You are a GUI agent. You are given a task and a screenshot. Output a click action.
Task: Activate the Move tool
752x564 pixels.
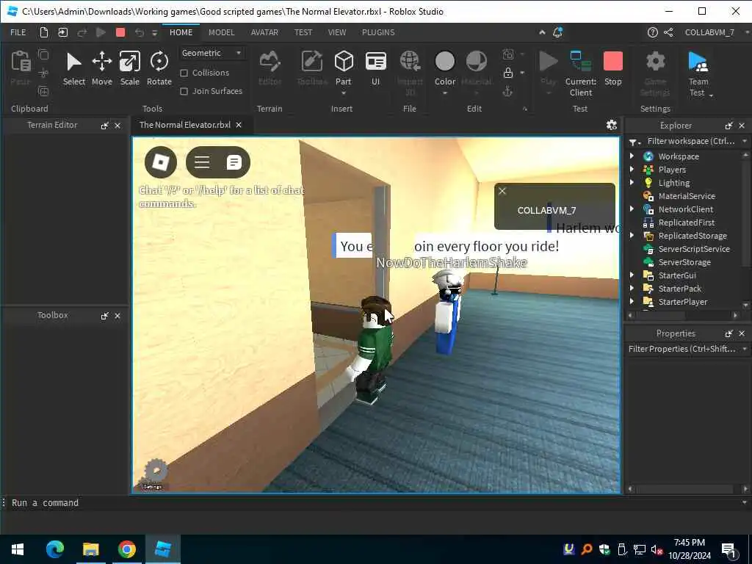101,69
